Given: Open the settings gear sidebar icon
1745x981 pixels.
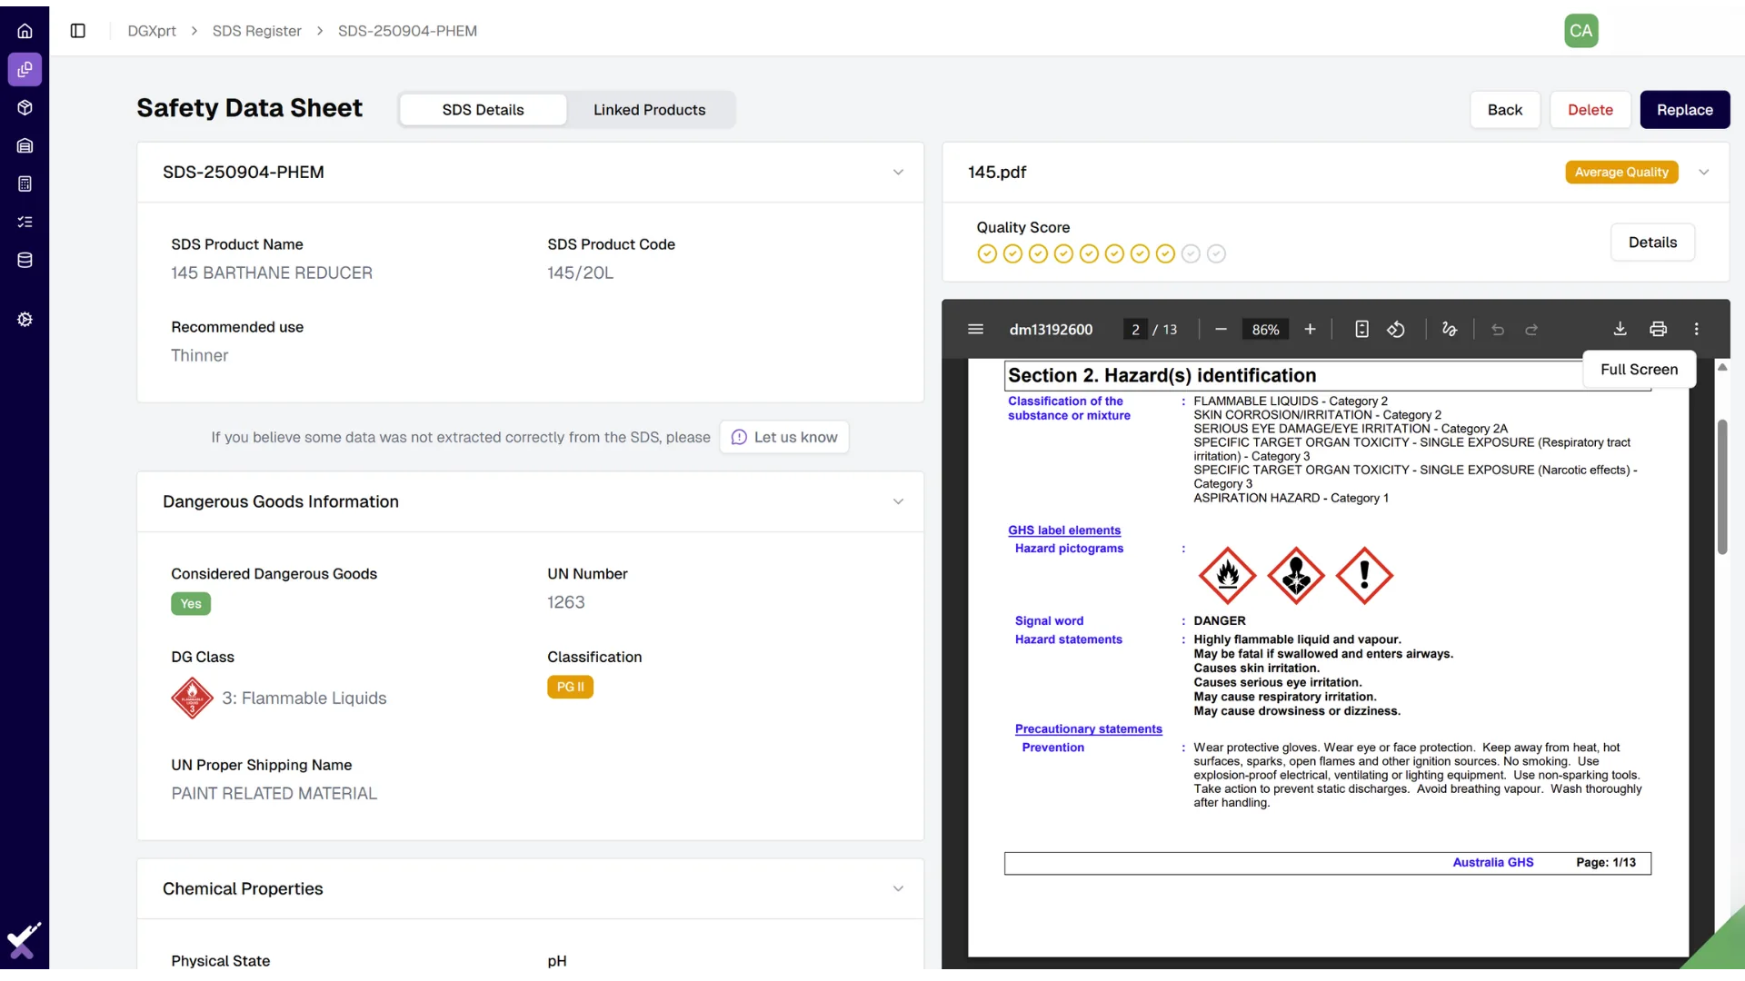Looking at the screenshot, I should coord(25,320).
